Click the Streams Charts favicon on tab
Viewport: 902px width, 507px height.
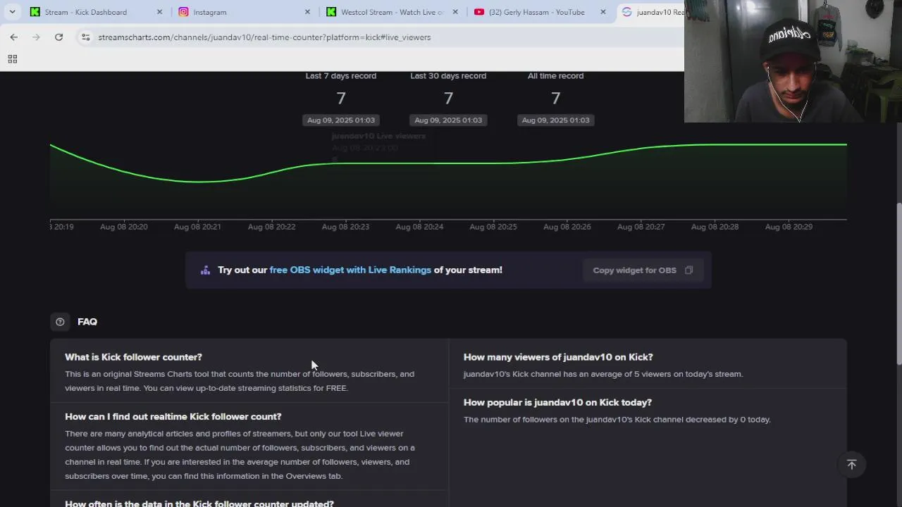pyautogui.click(x=626, y=12)
